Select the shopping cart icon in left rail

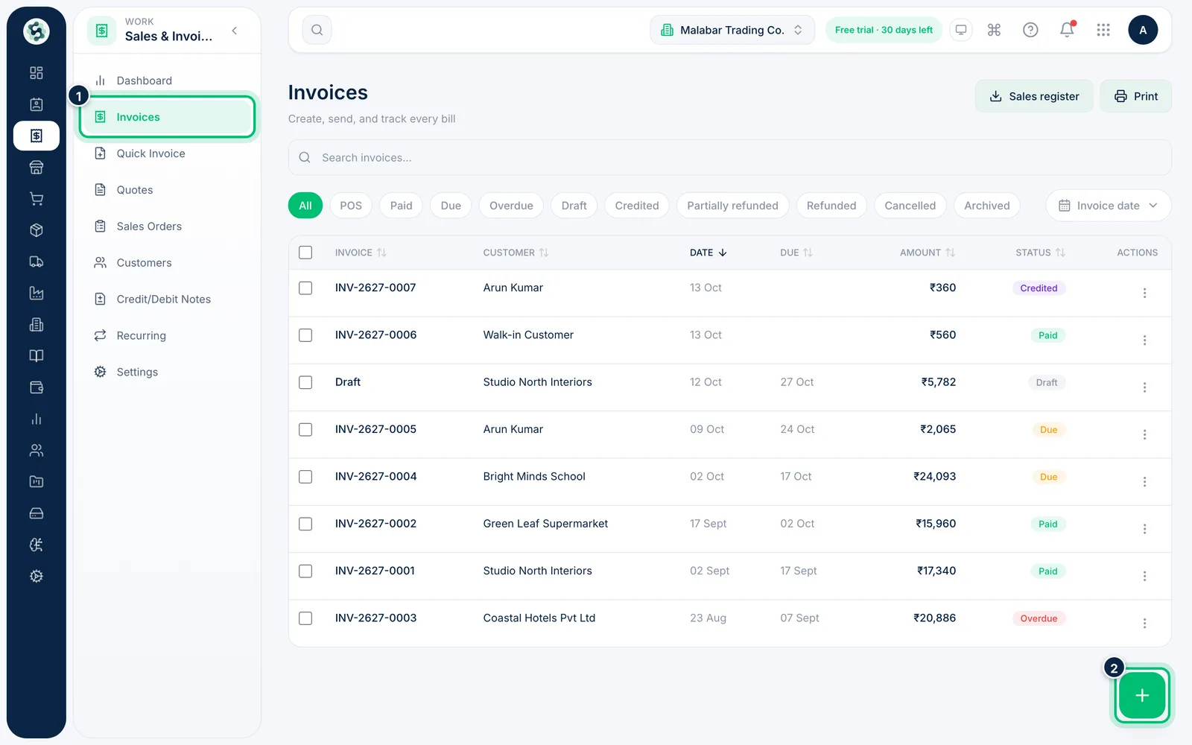coord(36,199)
